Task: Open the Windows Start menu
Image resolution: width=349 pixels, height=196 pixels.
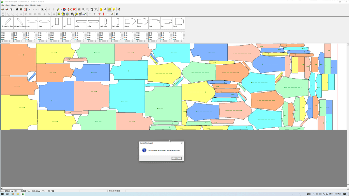Action: (2, 194)
